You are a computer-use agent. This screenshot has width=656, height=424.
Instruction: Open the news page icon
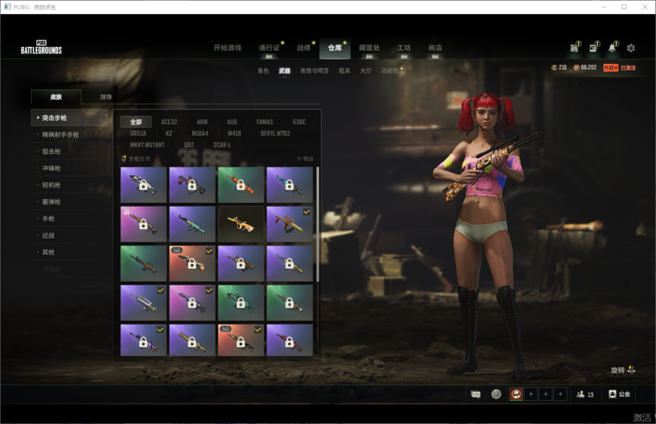coord(593,48)
